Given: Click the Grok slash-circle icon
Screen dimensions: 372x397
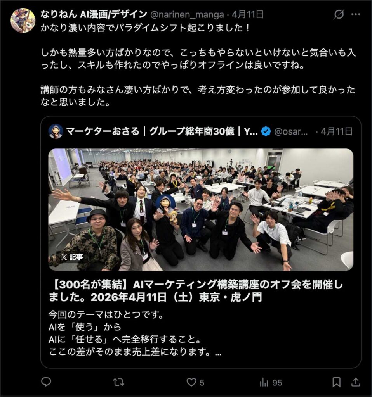Looking at the screenshot, I should click(x=339, y=14).
